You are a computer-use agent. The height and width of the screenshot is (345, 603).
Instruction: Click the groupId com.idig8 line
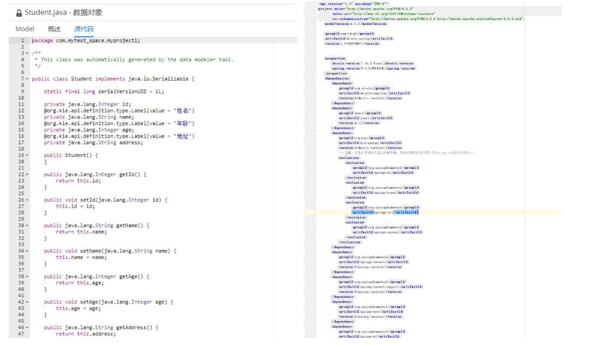(350, 34)
